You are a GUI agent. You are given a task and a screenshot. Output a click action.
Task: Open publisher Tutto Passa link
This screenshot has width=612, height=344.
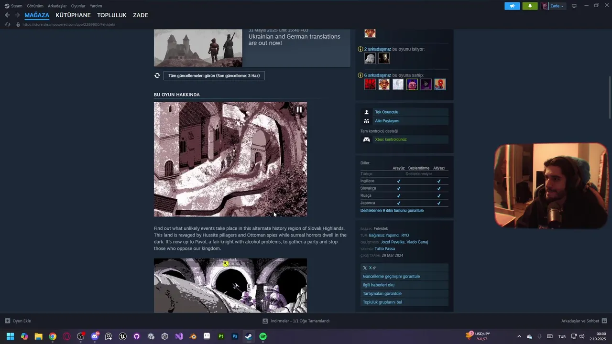click(385, 249)
